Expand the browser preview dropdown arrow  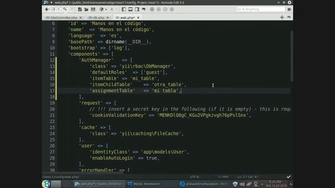(x=106, y=9)
